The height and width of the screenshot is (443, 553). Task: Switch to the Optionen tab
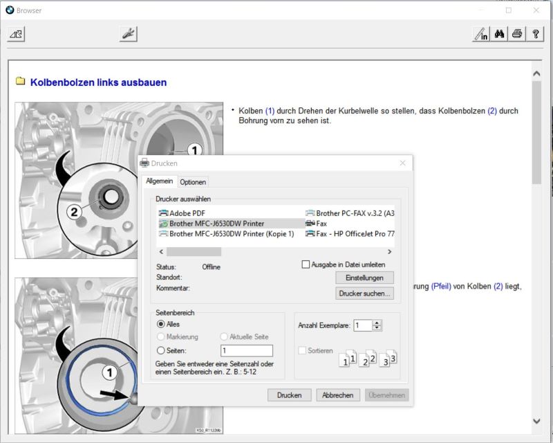[x=193, y=182]
